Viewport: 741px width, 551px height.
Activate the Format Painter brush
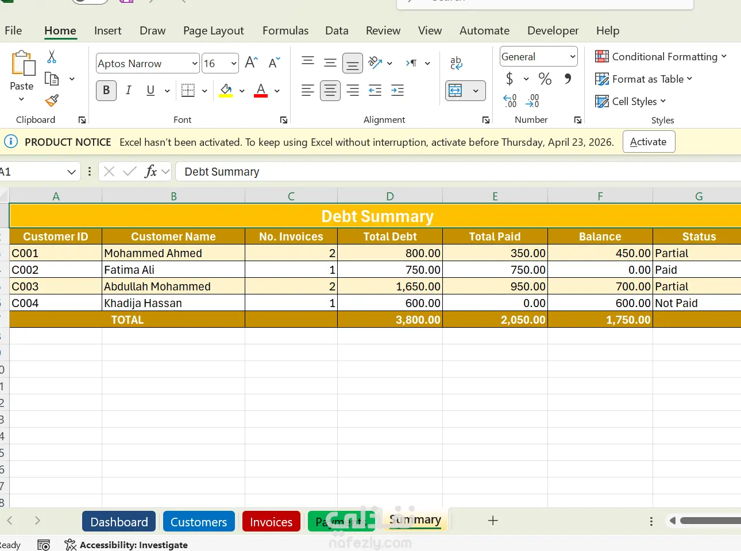(52, 101)
